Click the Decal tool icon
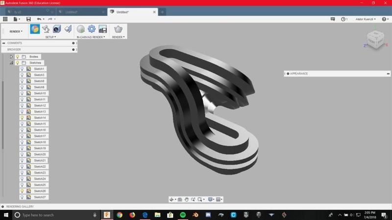This screenshot has width=392, height=220. tap(57, 29)
